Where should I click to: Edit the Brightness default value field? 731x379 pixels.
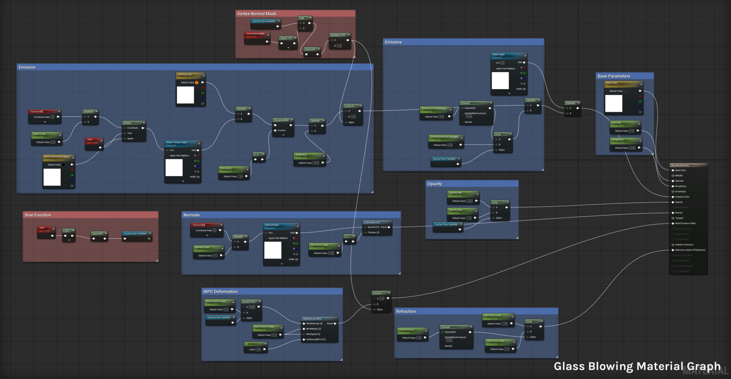point(316,163)
